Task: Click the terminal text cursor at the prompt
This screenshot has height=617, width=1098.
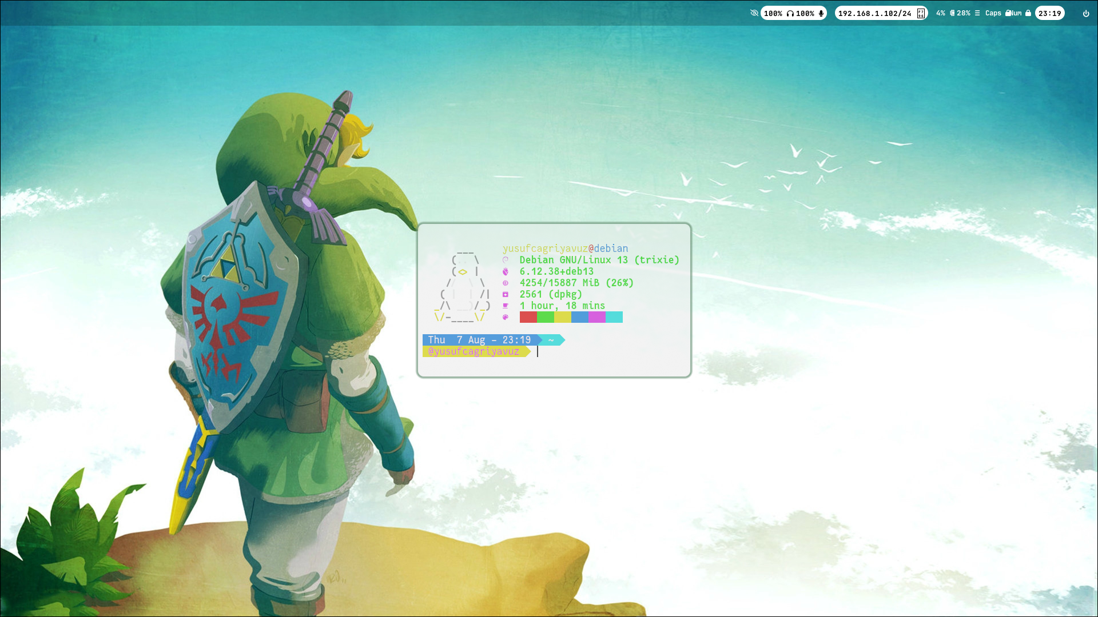Action: pos(538,351)
